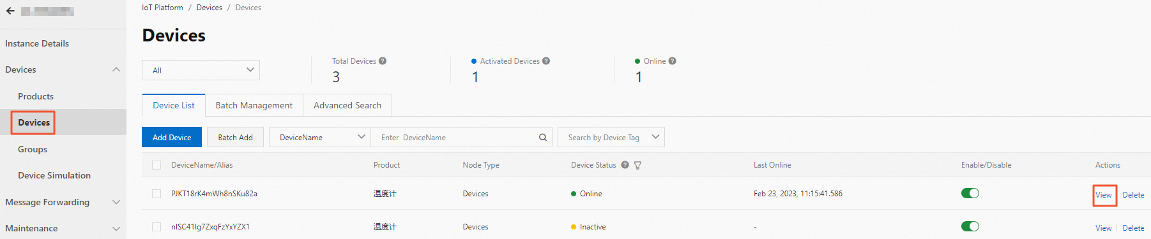Open Instance Details in the sidebar
Screen dimensions: 1151x239
coord(37,43)
